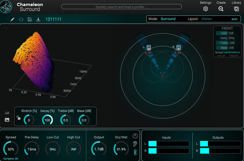Click the Inputs L level meter

tap(169, 143)
